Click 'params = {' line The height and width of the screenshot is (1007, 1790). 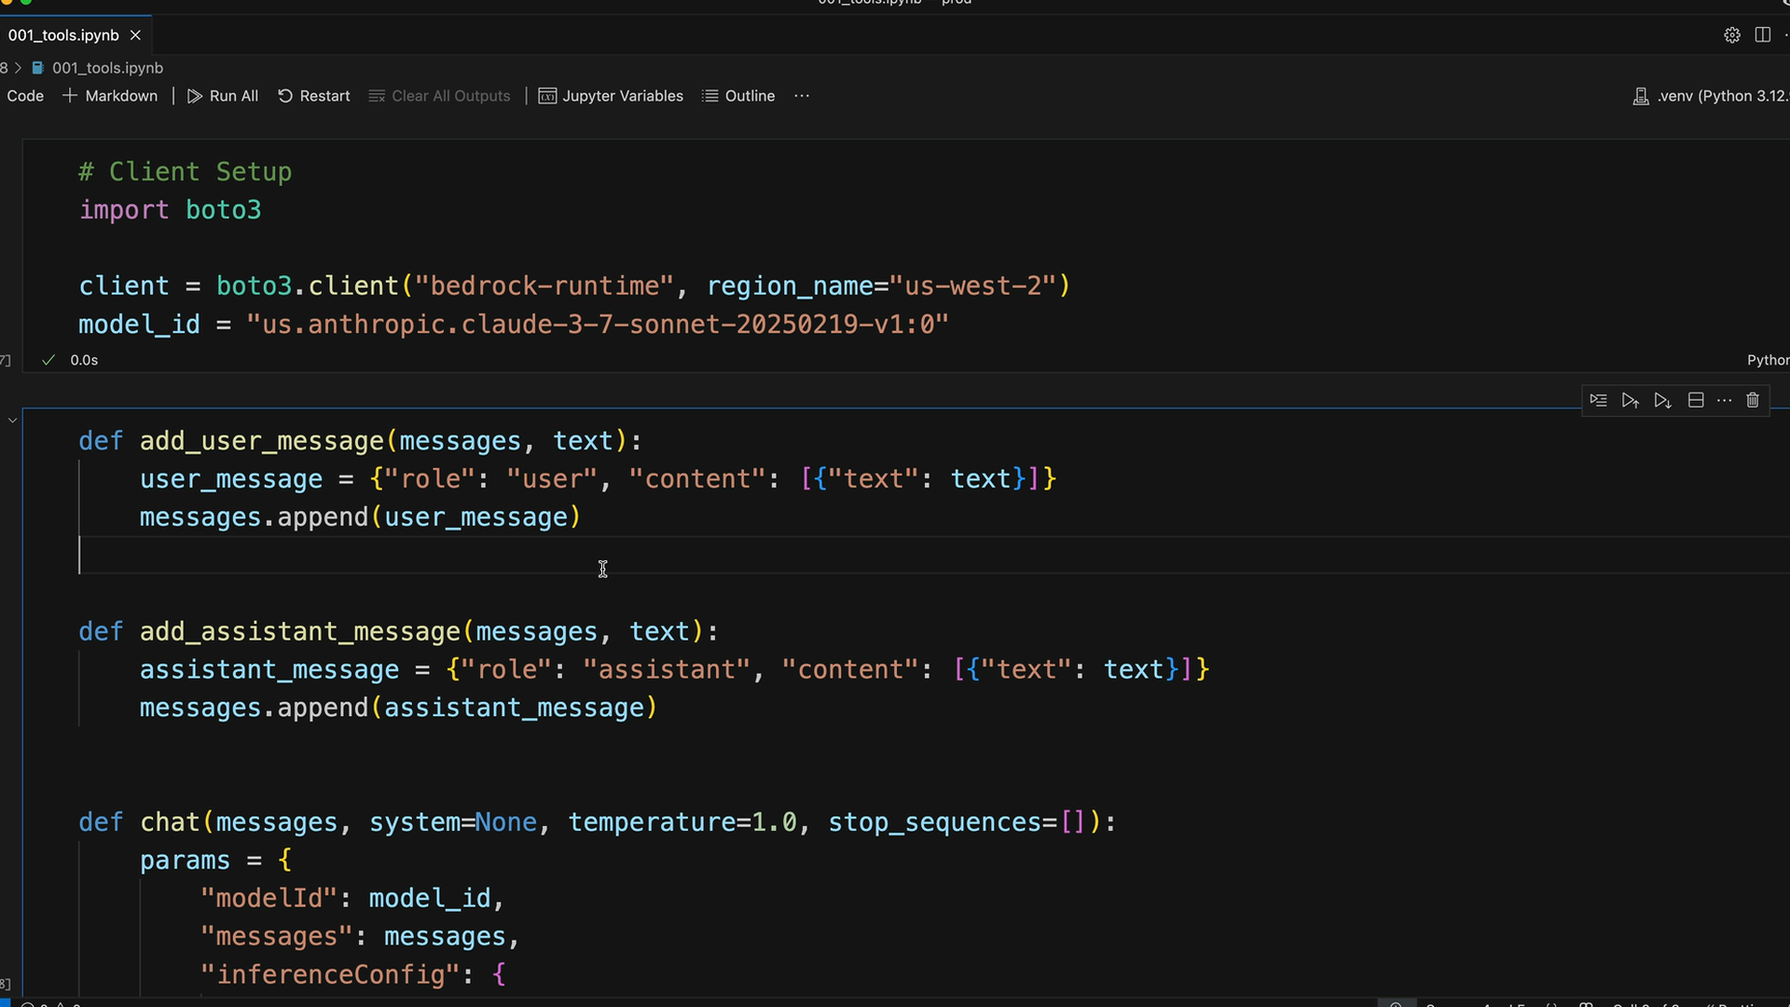point(215,861)
